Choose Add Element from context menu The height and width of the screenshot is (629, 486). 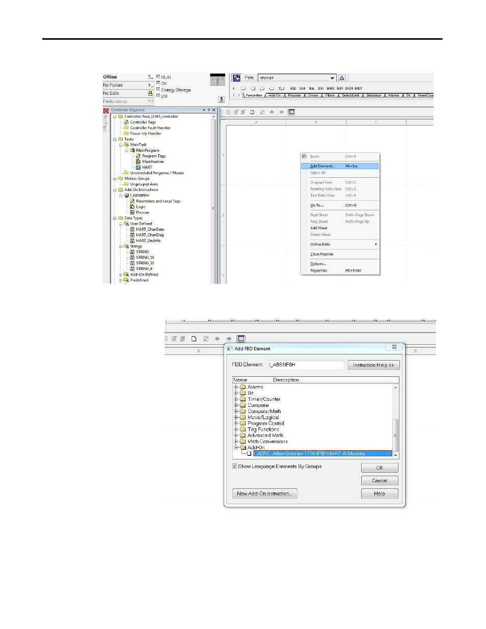pos(340,166)
